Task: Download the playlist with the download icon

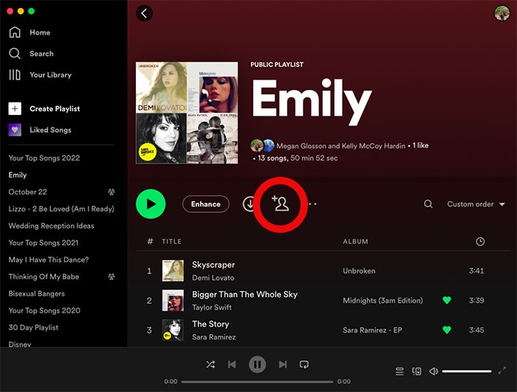Action: (250, 204)
